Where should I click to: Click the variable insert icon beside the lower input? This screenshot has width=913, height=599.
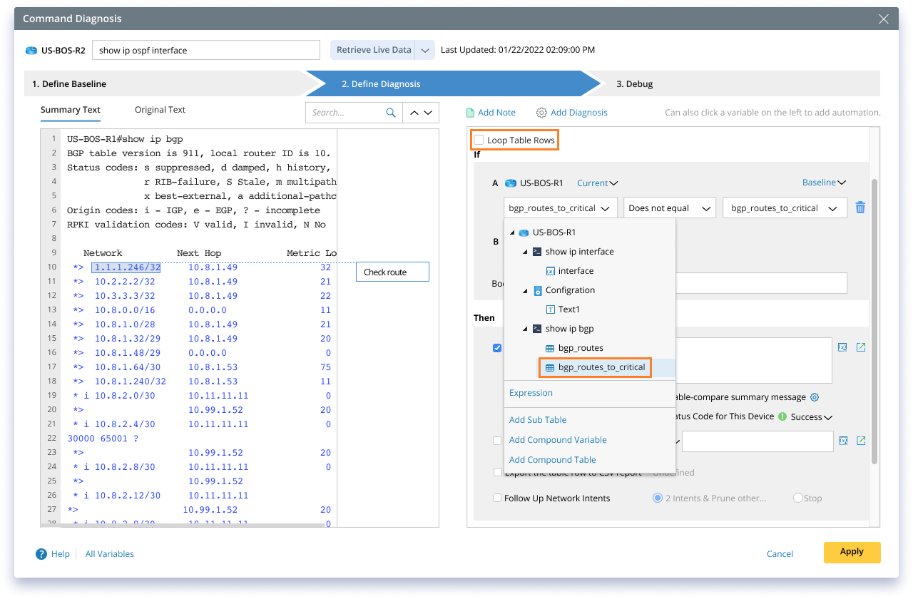(x=844, y=441)
